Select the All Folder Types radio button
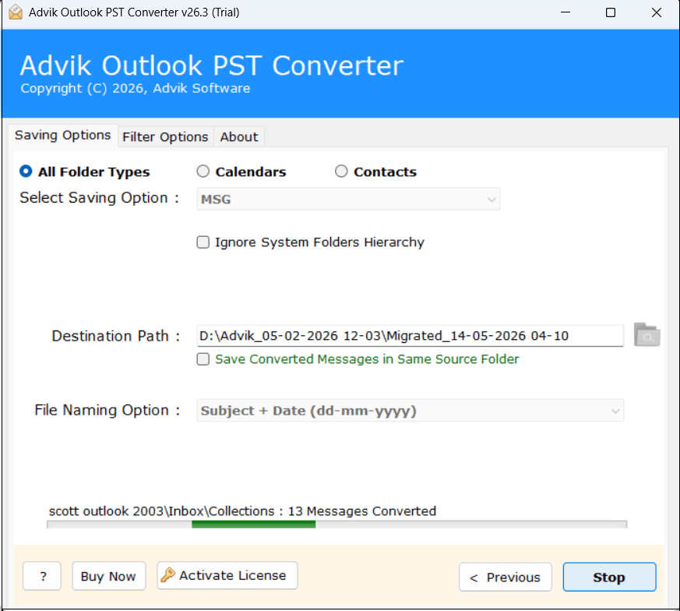Viewport: 680px width, 611px height. 26,171
